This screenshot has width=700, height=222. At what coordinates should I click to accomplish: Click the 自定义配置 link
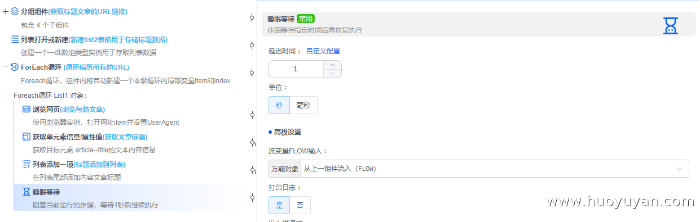(x=323, y=51)
